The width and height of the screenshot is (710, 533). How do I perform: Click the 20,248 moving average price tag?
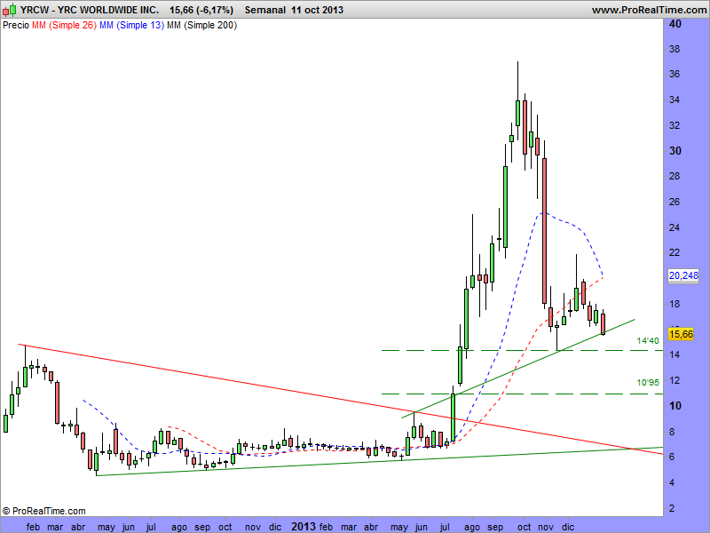[682, 276]
